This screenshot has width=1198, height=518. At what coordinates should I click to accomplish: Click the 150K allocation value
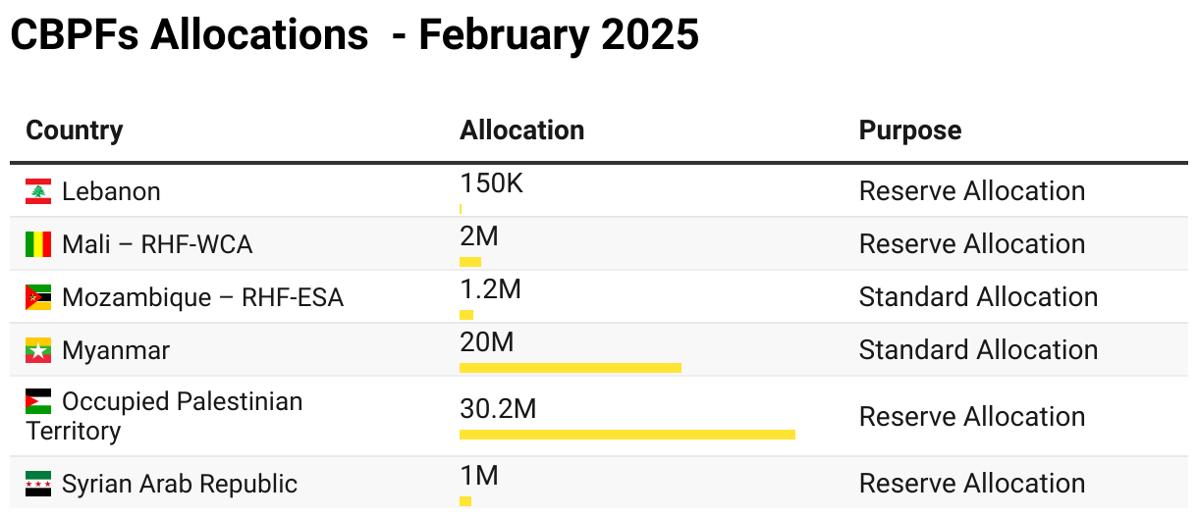pyautogui.click(x=491, y=183)
